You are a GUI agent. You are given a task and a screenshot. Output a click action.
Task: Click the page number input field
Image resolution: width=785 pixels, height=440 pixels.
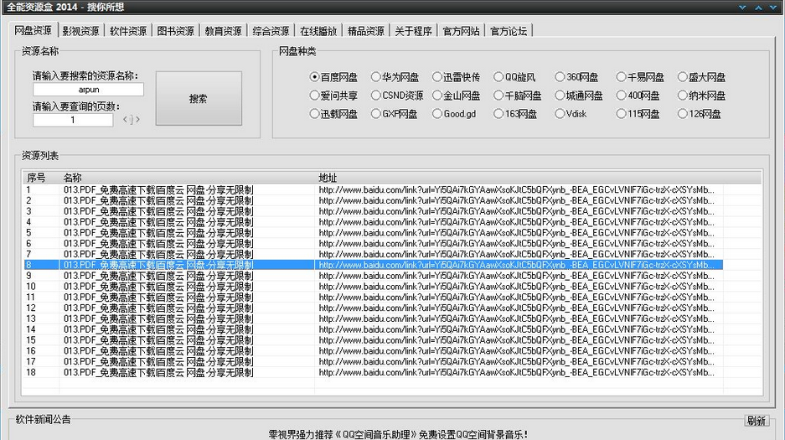point(73,120)
